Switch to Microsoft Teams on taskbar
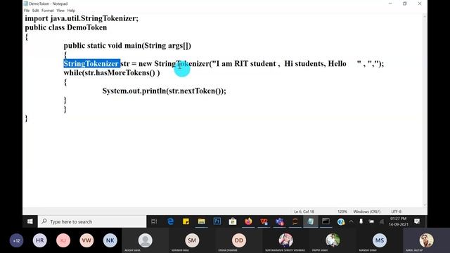This screenshot has width=450, height=253. tap(280, 221)
